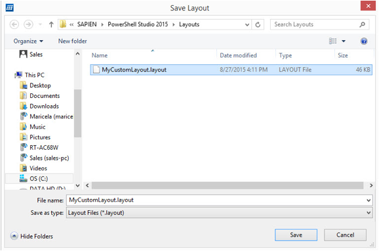
Task: Open the recent locations dropdown arrow
Action: 41,24
